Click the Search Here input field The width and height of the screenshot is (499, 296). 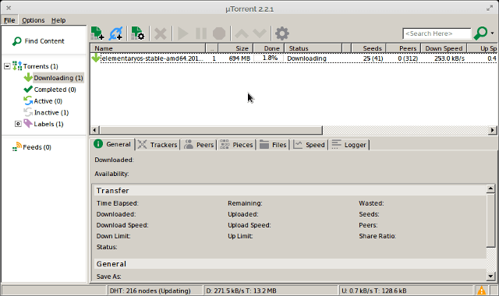[x=437, y=33]
